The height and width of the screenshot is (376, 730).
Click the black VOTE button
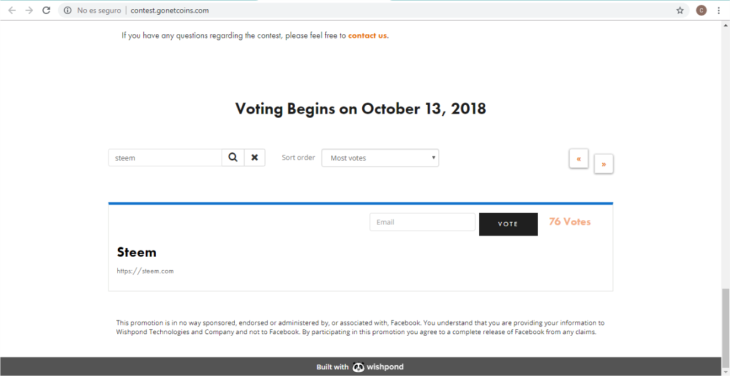pyautogui.click(x=508, y=224)
